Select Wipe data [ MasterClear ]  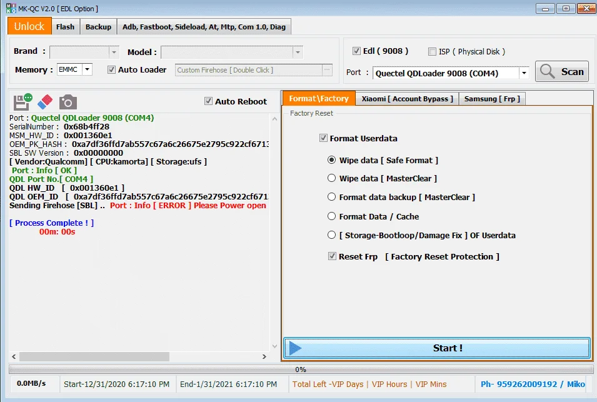tap(331, 178)
